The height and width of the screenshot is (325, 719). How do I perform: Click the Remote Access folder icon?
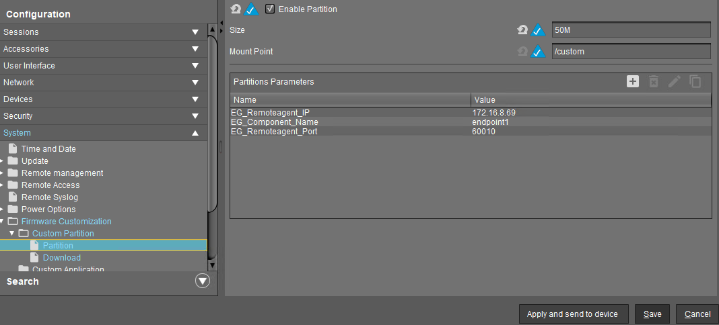[x=13, y=185]
